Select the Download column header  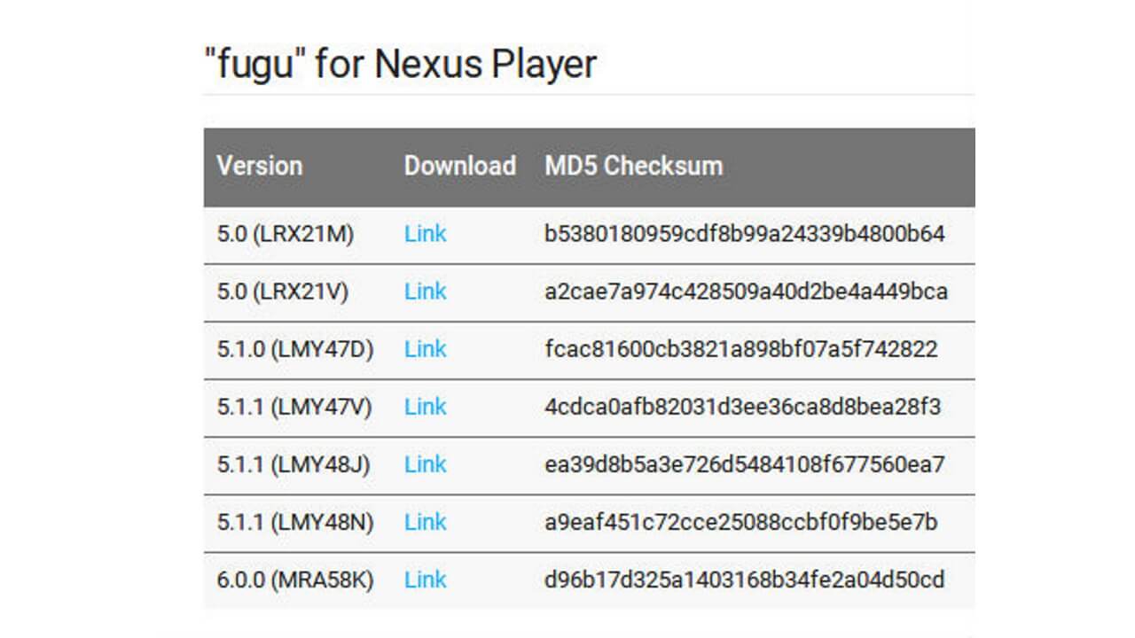(x=460, y=167)
